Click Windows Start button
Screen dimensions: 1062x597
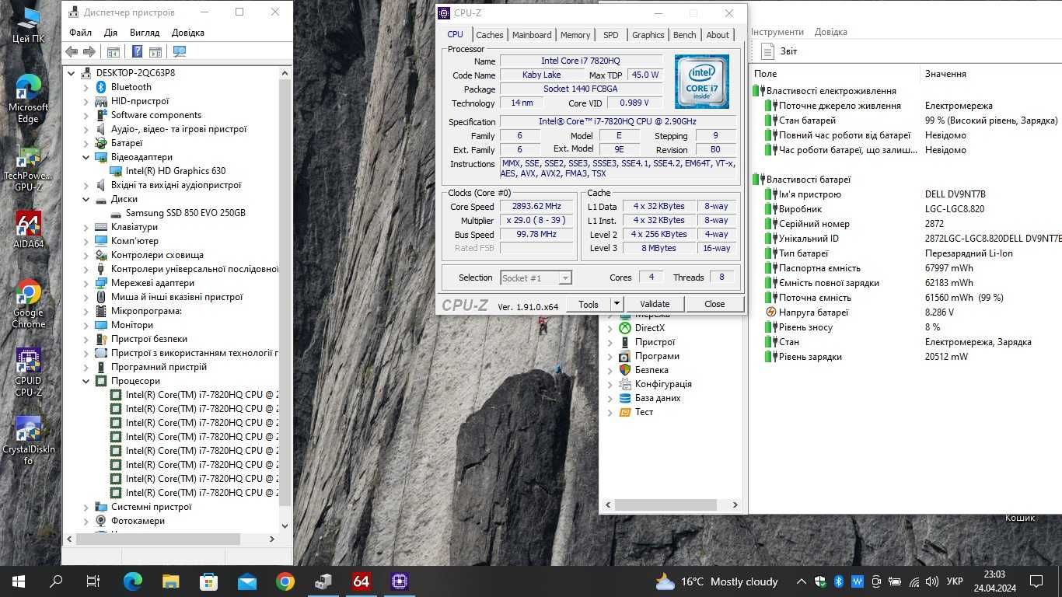tap(19, 581)
